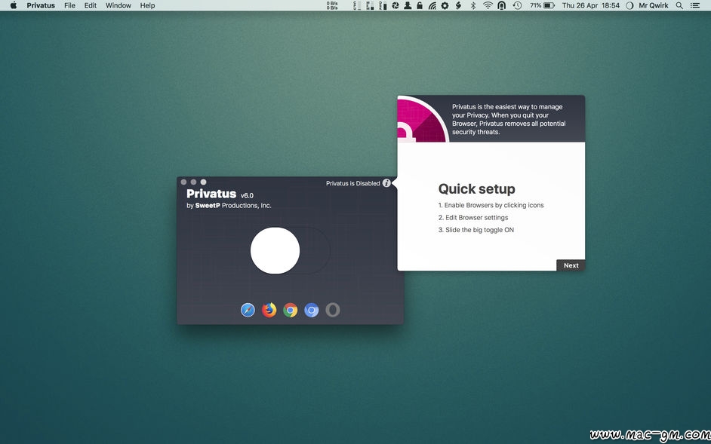Open the Edit menu
The image size is (711, 444).
click(x=91, y=5)
